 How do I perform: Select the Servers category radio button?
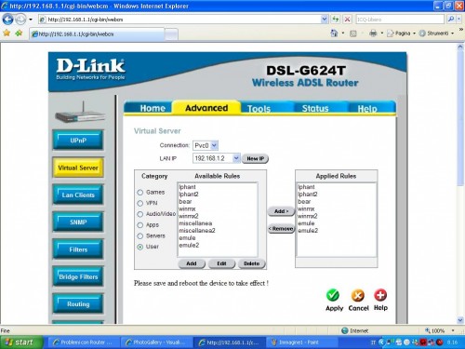click(140, 236)
